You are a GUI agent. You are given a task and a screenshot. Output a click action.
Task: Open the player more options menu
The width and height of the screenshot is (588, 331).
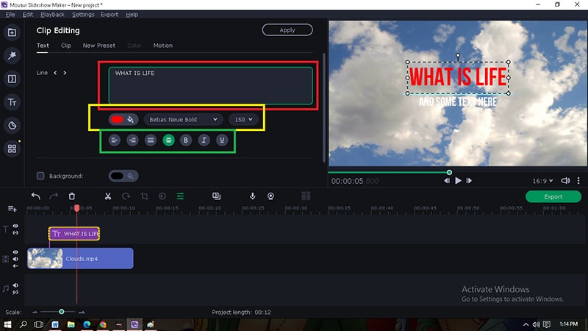click(x=578, y=180)
